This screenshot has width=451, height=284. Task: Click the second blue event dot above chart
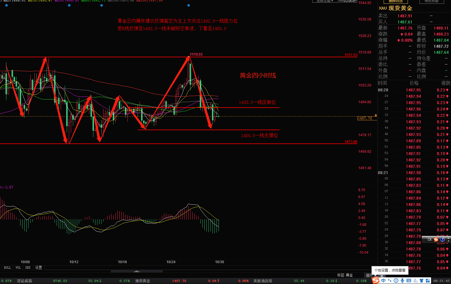(69, 5)
